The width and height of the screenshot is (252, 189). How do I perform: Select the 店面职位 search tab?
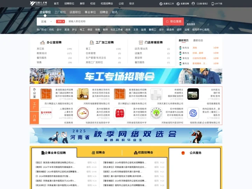click(75, 12)
